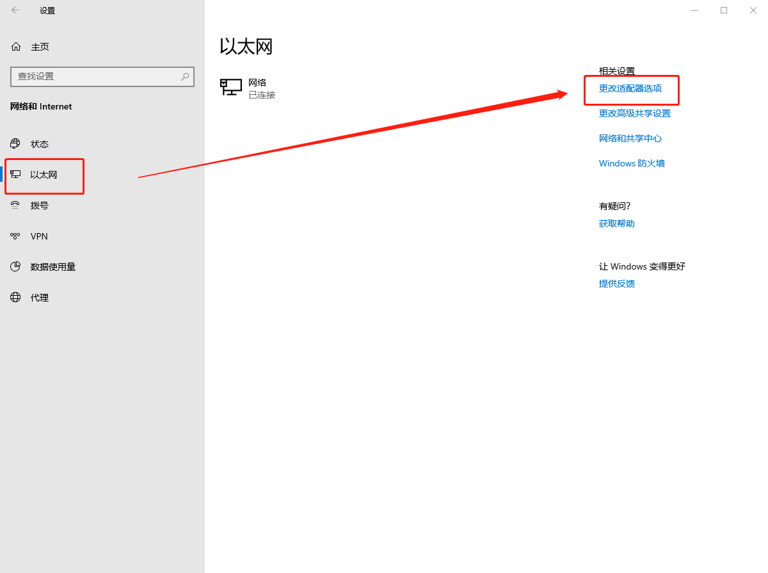Select the connected 网络 entry

click(248, 88)
